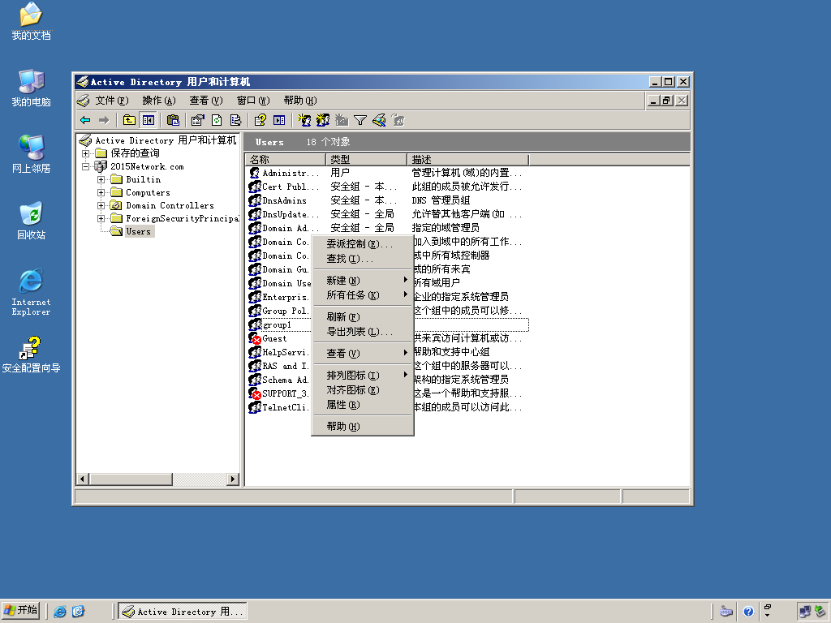Click the Help question-mark toolbar icon

[x=260, y=120]
